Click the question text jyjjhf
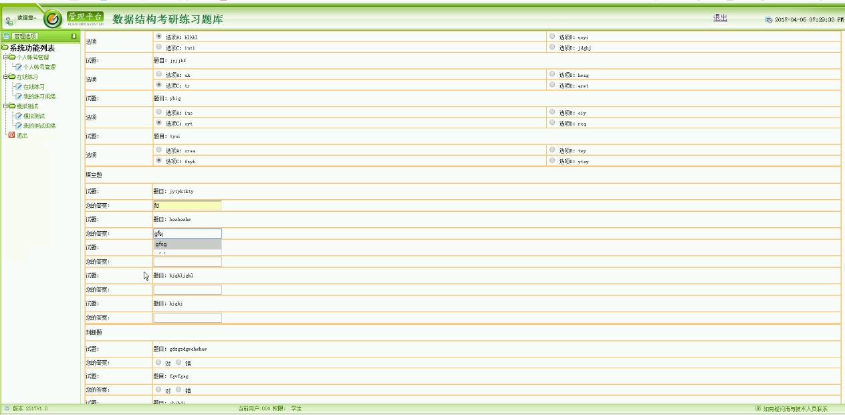 click(x=178, y=60)
